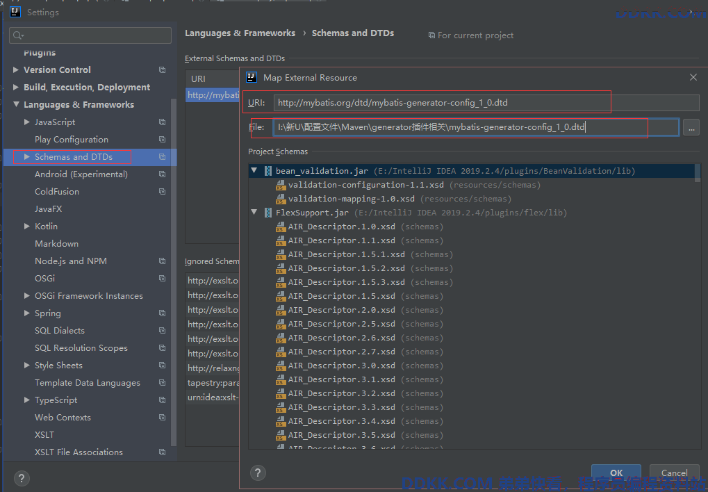This screenshot has height=492, width=708.
Task: Collapse the Languages & Frameworks node
Action: pyautogui.click(x=16, y=104)
